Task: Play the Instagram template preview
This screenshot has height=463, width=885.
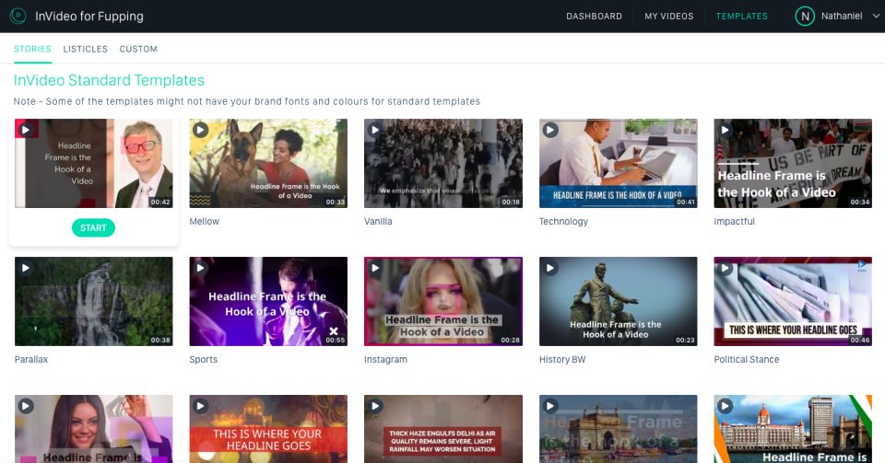Action: 375,268
